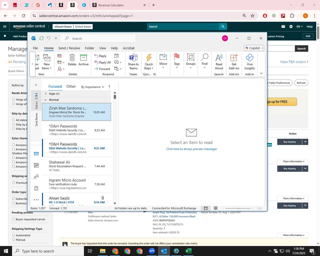This screenshot has width=320, height=256.
Task: Click the Delete trash icon
Action: coord(72,60)
